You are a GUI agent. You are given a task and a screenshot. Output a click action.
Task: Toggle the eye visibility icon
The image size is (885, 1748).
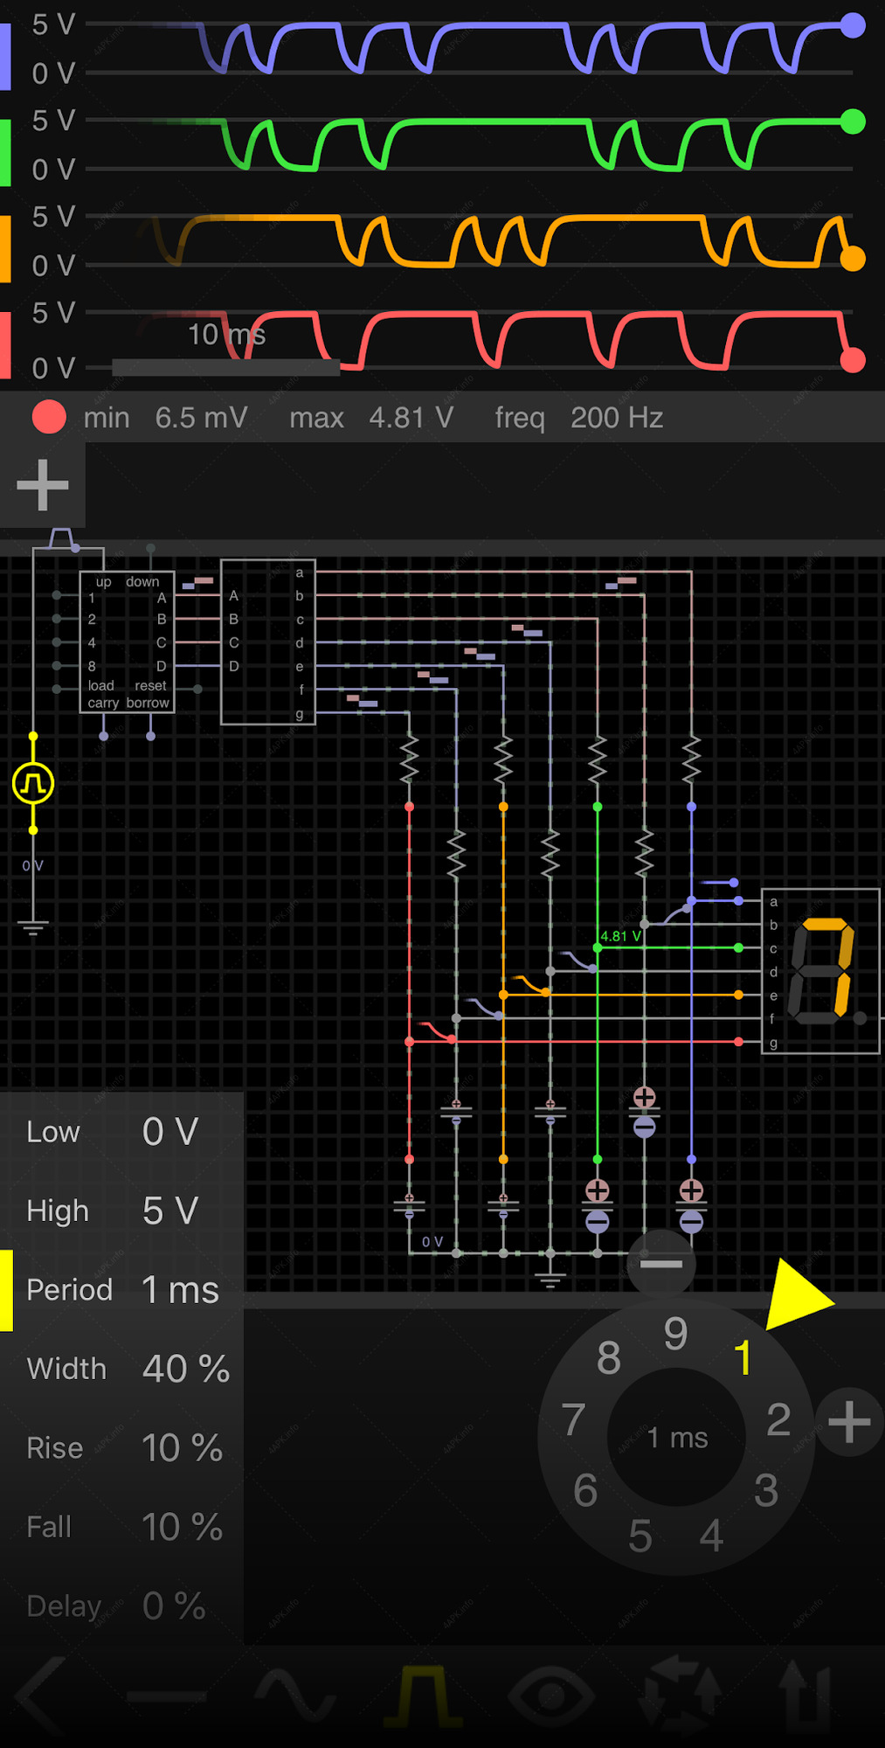click(x=551, y=1696)
